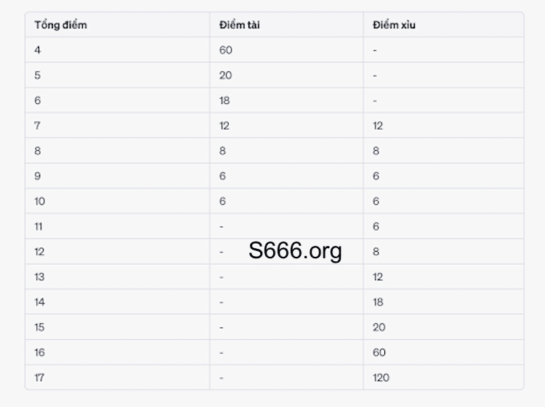Click the Điểm xỉu column header
Viewport: 545px width, 407px height.
click(394, 25)
